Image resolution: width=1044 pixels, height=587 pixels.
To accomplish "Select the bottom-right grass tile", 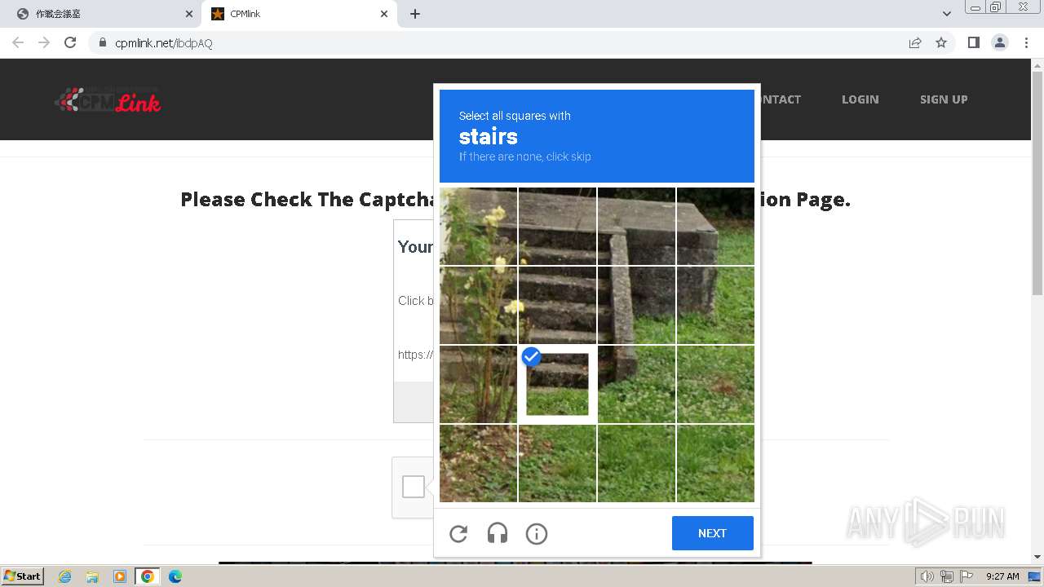I will (x=715, y=463).
